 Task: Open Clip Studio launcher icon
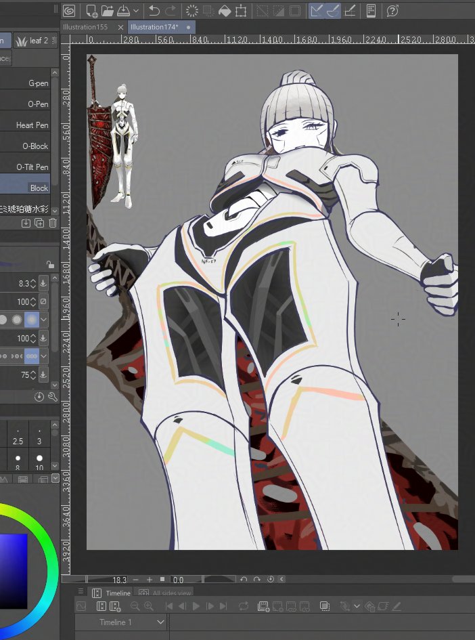(69, 11)
